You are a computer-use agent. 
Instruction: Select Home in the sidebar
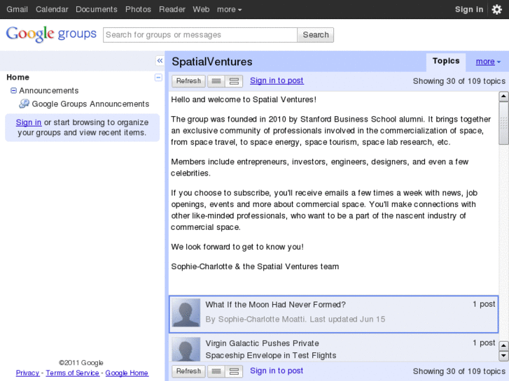coord(18,77)
